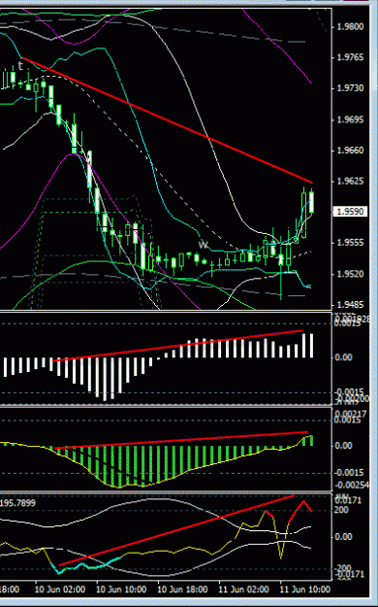The image size is (378, 607).
Task: Select the red trendline over the green histogram
Action: coord(181,440)
